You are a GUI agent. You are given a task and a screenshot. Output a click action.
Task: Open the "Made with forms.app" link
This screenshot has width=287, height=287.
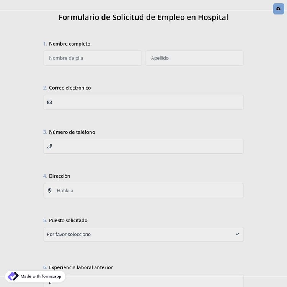(x=41, y=276)
